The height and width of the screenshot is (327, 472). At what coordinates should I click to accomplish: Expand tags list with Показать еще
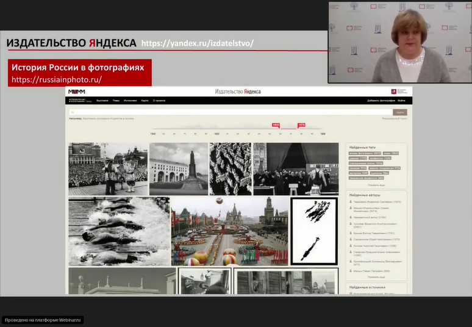(376, 184)
